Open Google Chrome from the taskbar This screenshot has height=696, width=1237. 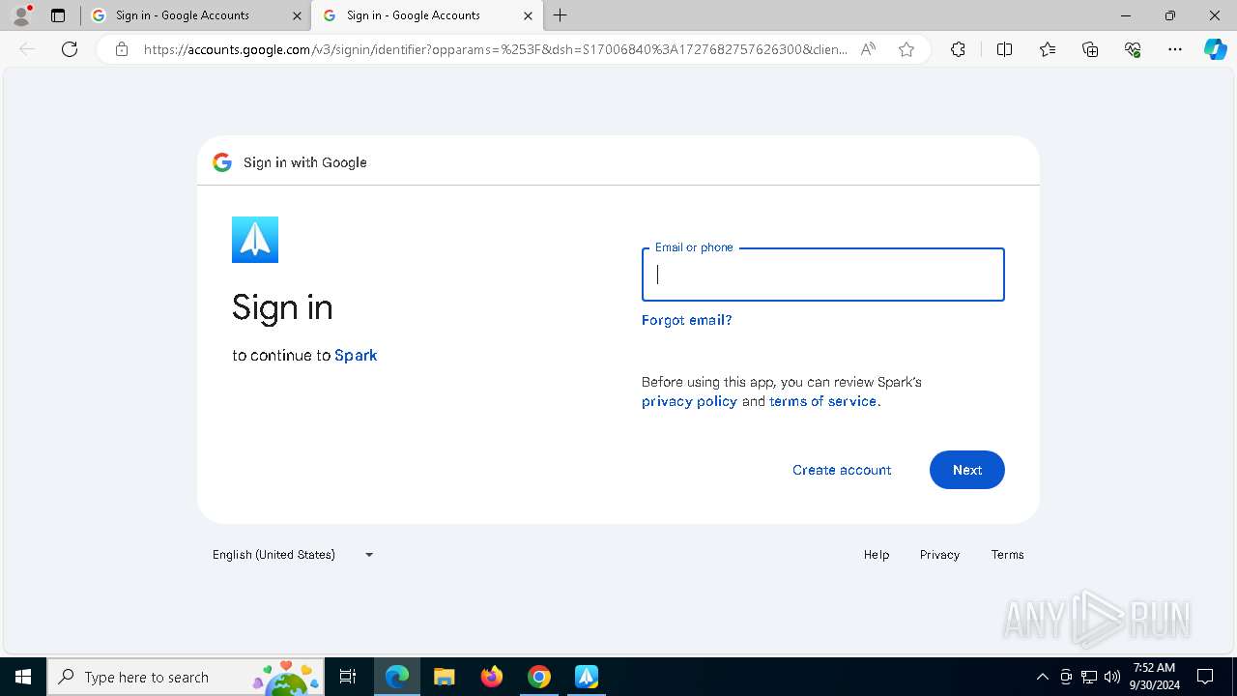coord(539,677)
